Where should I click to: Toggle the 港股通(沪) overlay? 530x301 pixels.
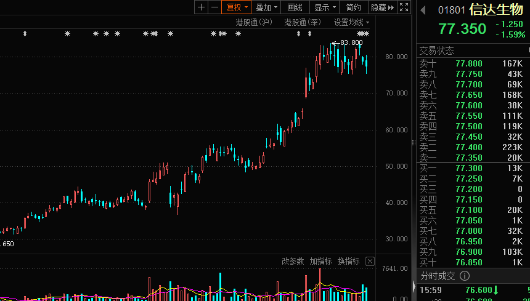[253, 22]
